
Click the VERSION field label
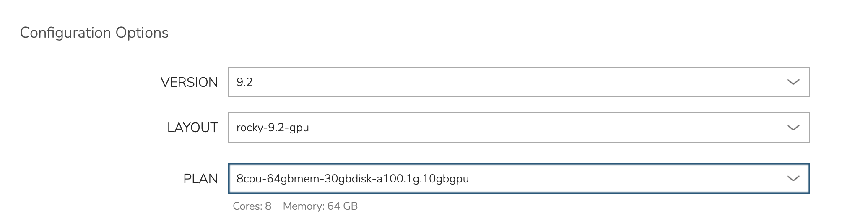[189, 82]
